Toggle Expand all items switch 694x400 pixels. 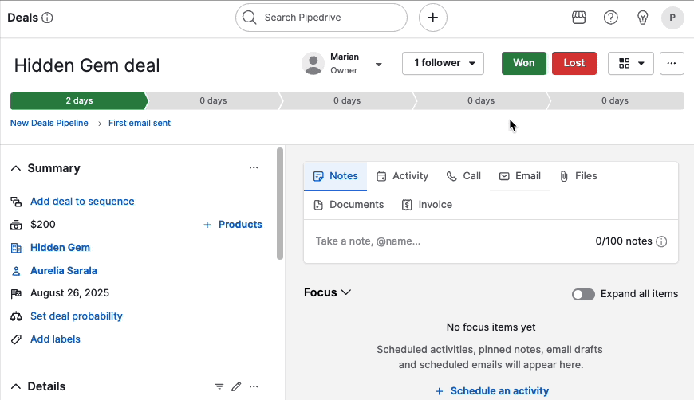coord(583,294)
